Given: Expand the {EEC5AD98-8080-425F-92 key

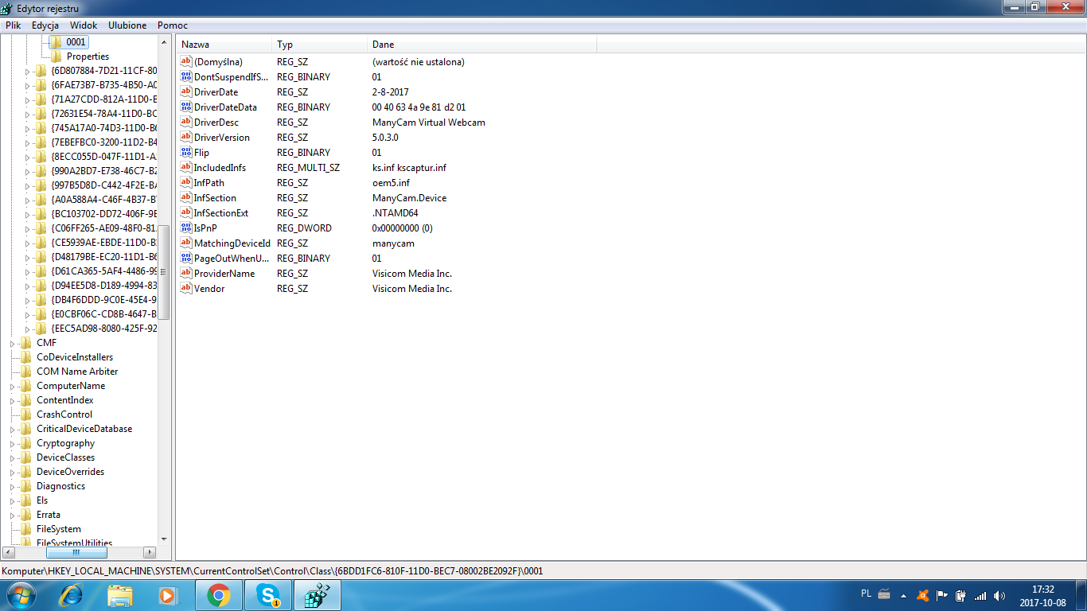Looking at the screenshot, I should click(x=27, y=329).
